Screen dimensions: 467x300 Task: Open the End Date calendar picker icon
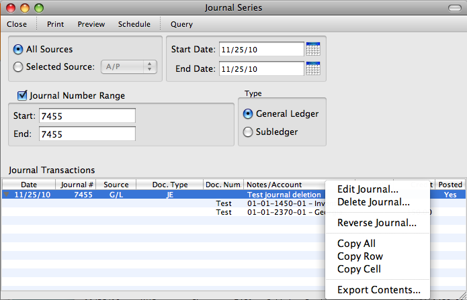[312, 68]
